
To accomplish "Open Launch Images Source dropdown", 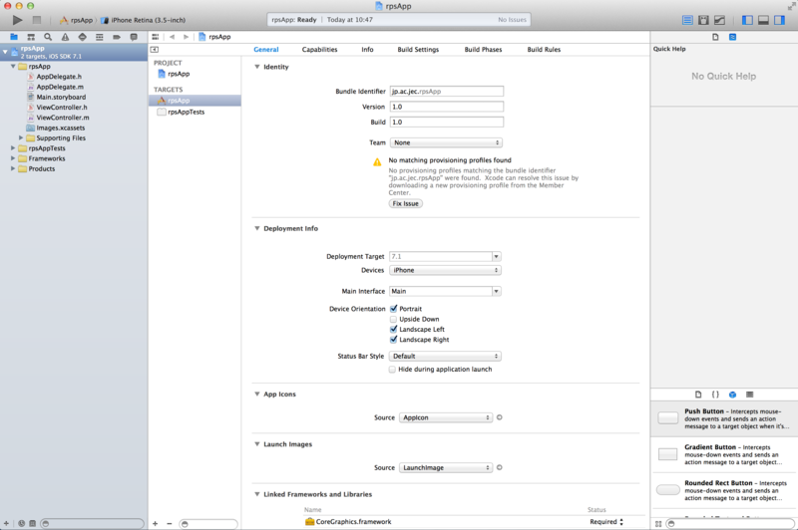I will click(x=446, y=467).
